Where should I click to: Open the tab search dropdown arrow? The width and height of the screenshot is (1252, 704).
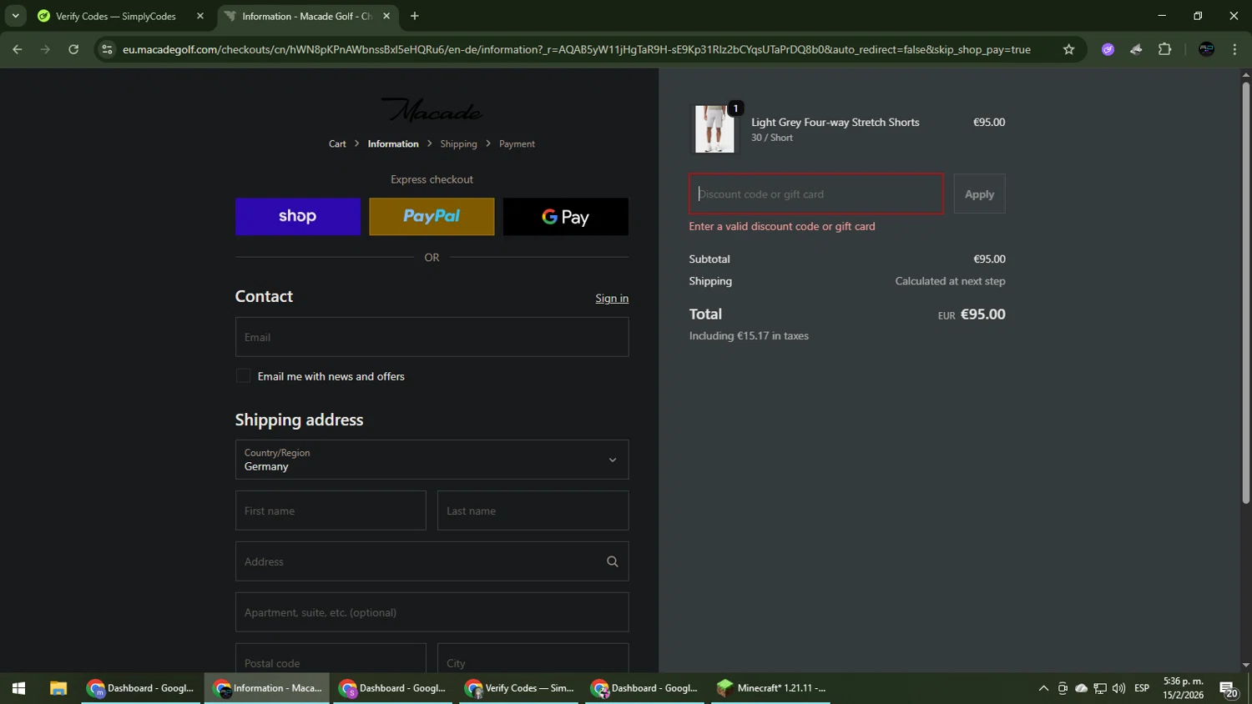[15, 16]
